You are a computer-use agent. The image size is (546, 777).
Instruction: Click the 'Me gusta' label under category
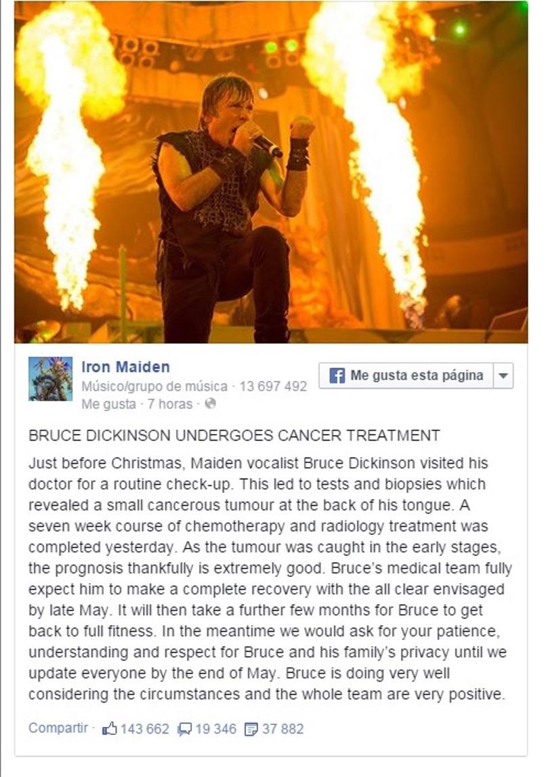(108, 404)
